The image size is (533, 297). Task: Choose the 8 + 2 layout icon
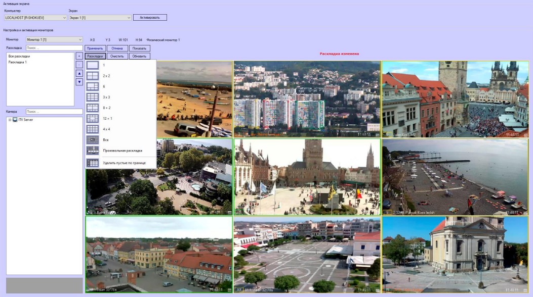pyautogui.click(x=93, y=108)
